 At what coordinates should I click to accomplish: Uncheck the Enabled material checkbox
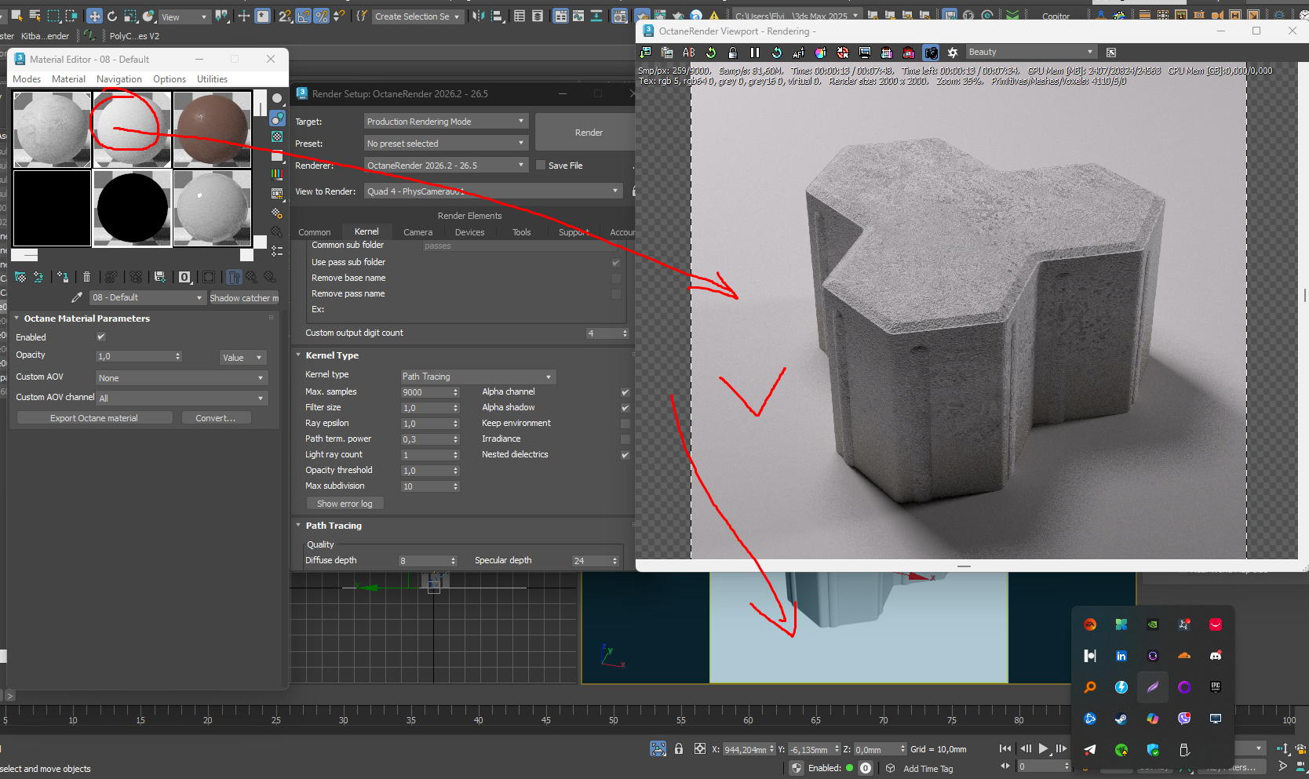pyautogui.click(x=101, y=337)
